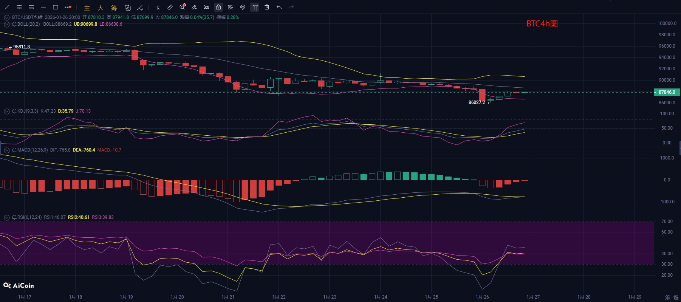The image size is (681, 302).
Task: Select the trend line drawing tool
Action: tap(7, 7)
